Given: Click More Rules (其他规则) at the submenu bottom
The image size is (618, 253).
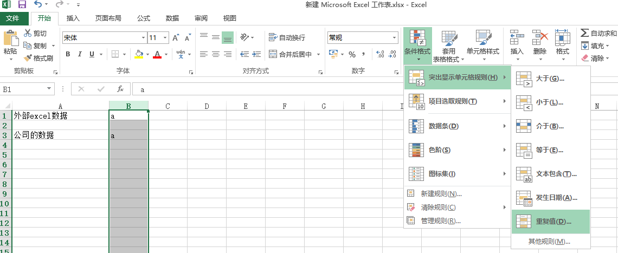Looking at the screenshot, I should pyautogui.click(x=550, y=242).
